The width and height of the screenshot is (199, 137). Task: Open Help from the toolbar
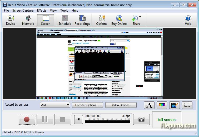tap(188, 20)
